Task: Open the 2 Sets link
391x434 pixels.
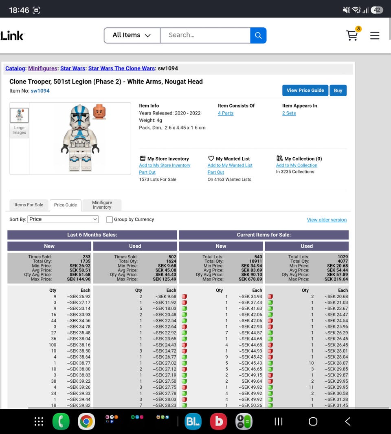Action: (x=289, y=113)
